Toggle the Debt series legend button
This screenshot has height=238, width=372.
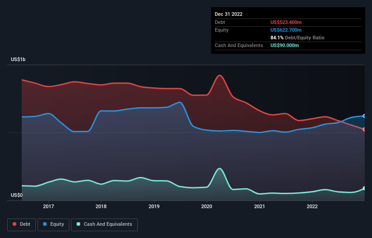pyautogui.click(x=22, y=224)
